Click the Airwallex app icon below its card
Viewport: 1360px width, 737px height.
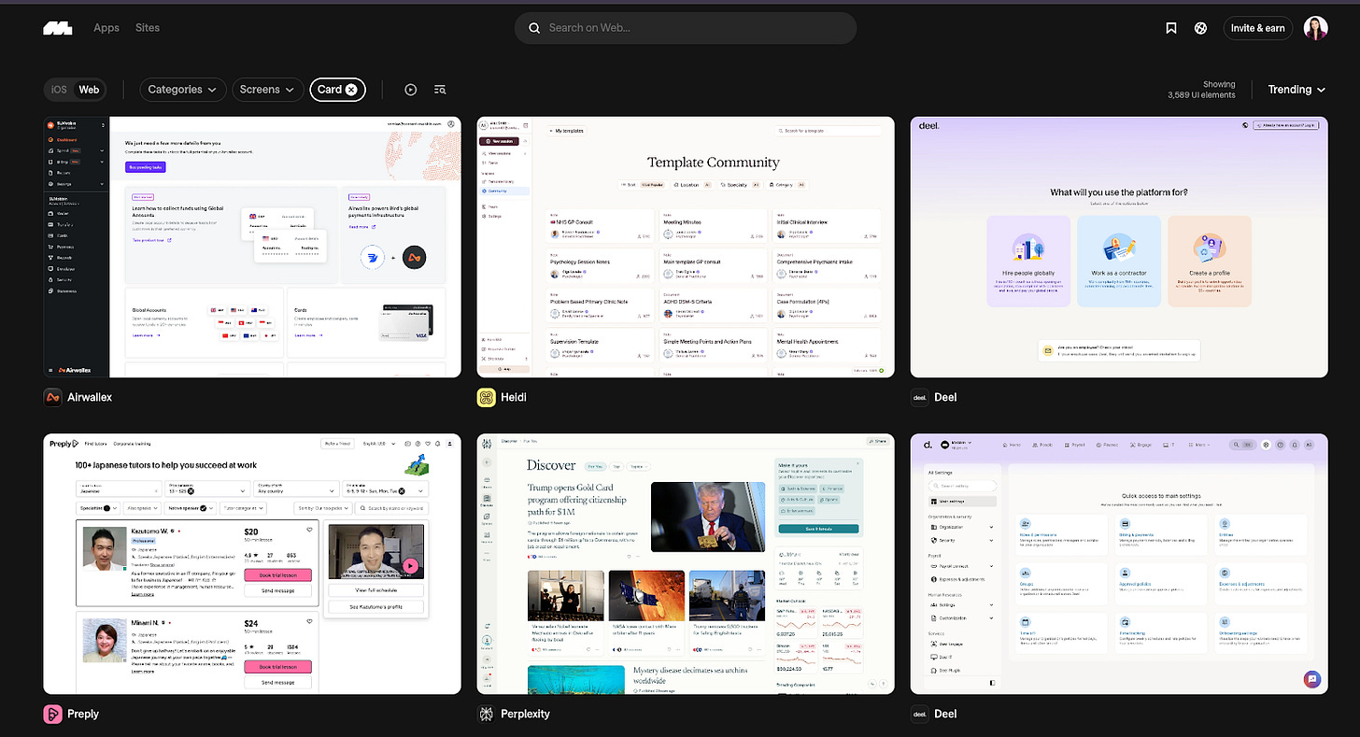coord(53,397)
